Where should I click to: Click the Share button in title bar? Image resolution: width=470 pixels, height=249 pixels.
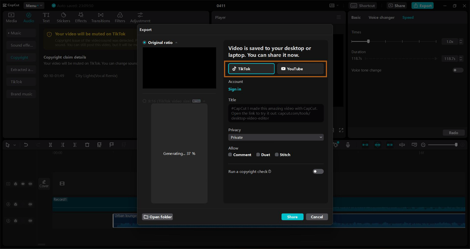pos(396,5)
